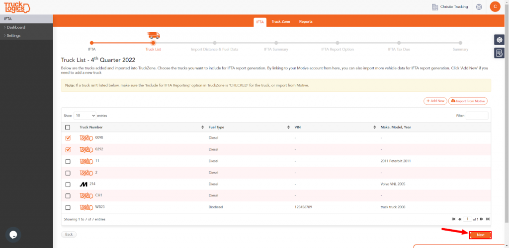
Task: Expand Settings in the sidebar
Action: pos(13,36)
